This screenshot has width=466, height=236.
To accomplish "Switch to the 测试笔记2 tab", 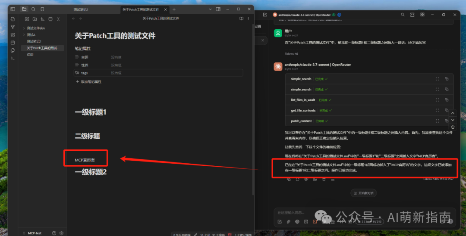I will 81,9.
